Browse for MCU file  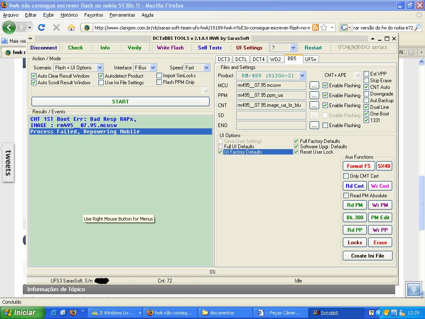[x=314, y=86]
